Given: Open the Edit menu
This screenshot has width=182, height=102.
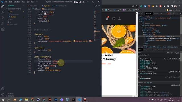Looking at the screenshot, I should [11, 2].
